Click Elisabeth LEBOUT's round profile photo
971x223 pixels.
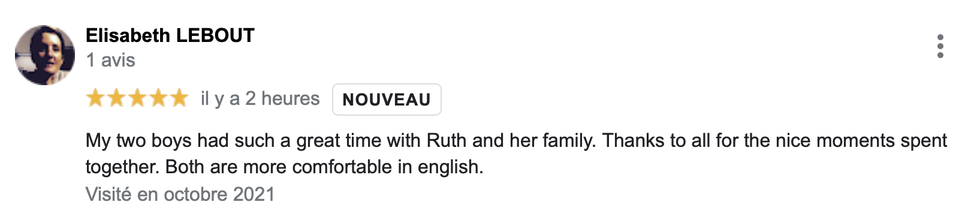click(45, 55)
